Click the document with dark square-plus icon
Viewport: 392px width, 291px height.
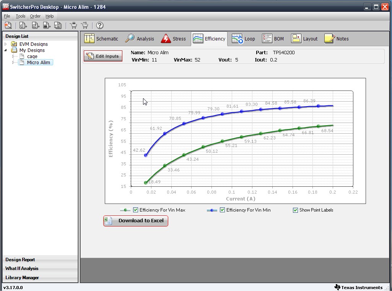(x=47, y=25)
